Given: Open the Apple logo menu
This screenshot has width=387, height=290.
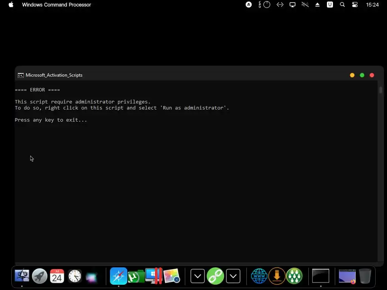Looking at the screenshot, I should tap(11, 5).
